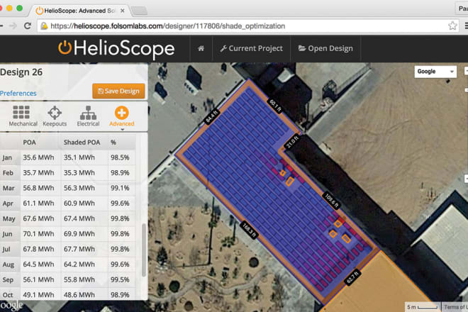Open the Electrical hierarchy tool
This screenshot has height=312, width=468.
(x=88, y=116)
